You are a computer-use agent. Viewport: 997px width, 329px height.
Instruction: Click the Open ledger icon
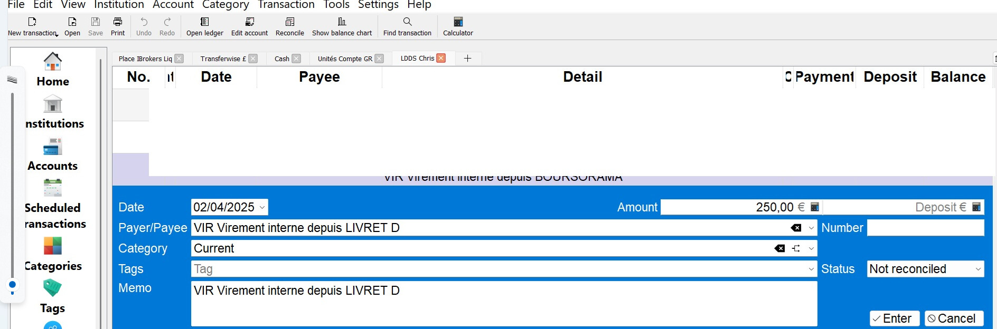point(204,22)
